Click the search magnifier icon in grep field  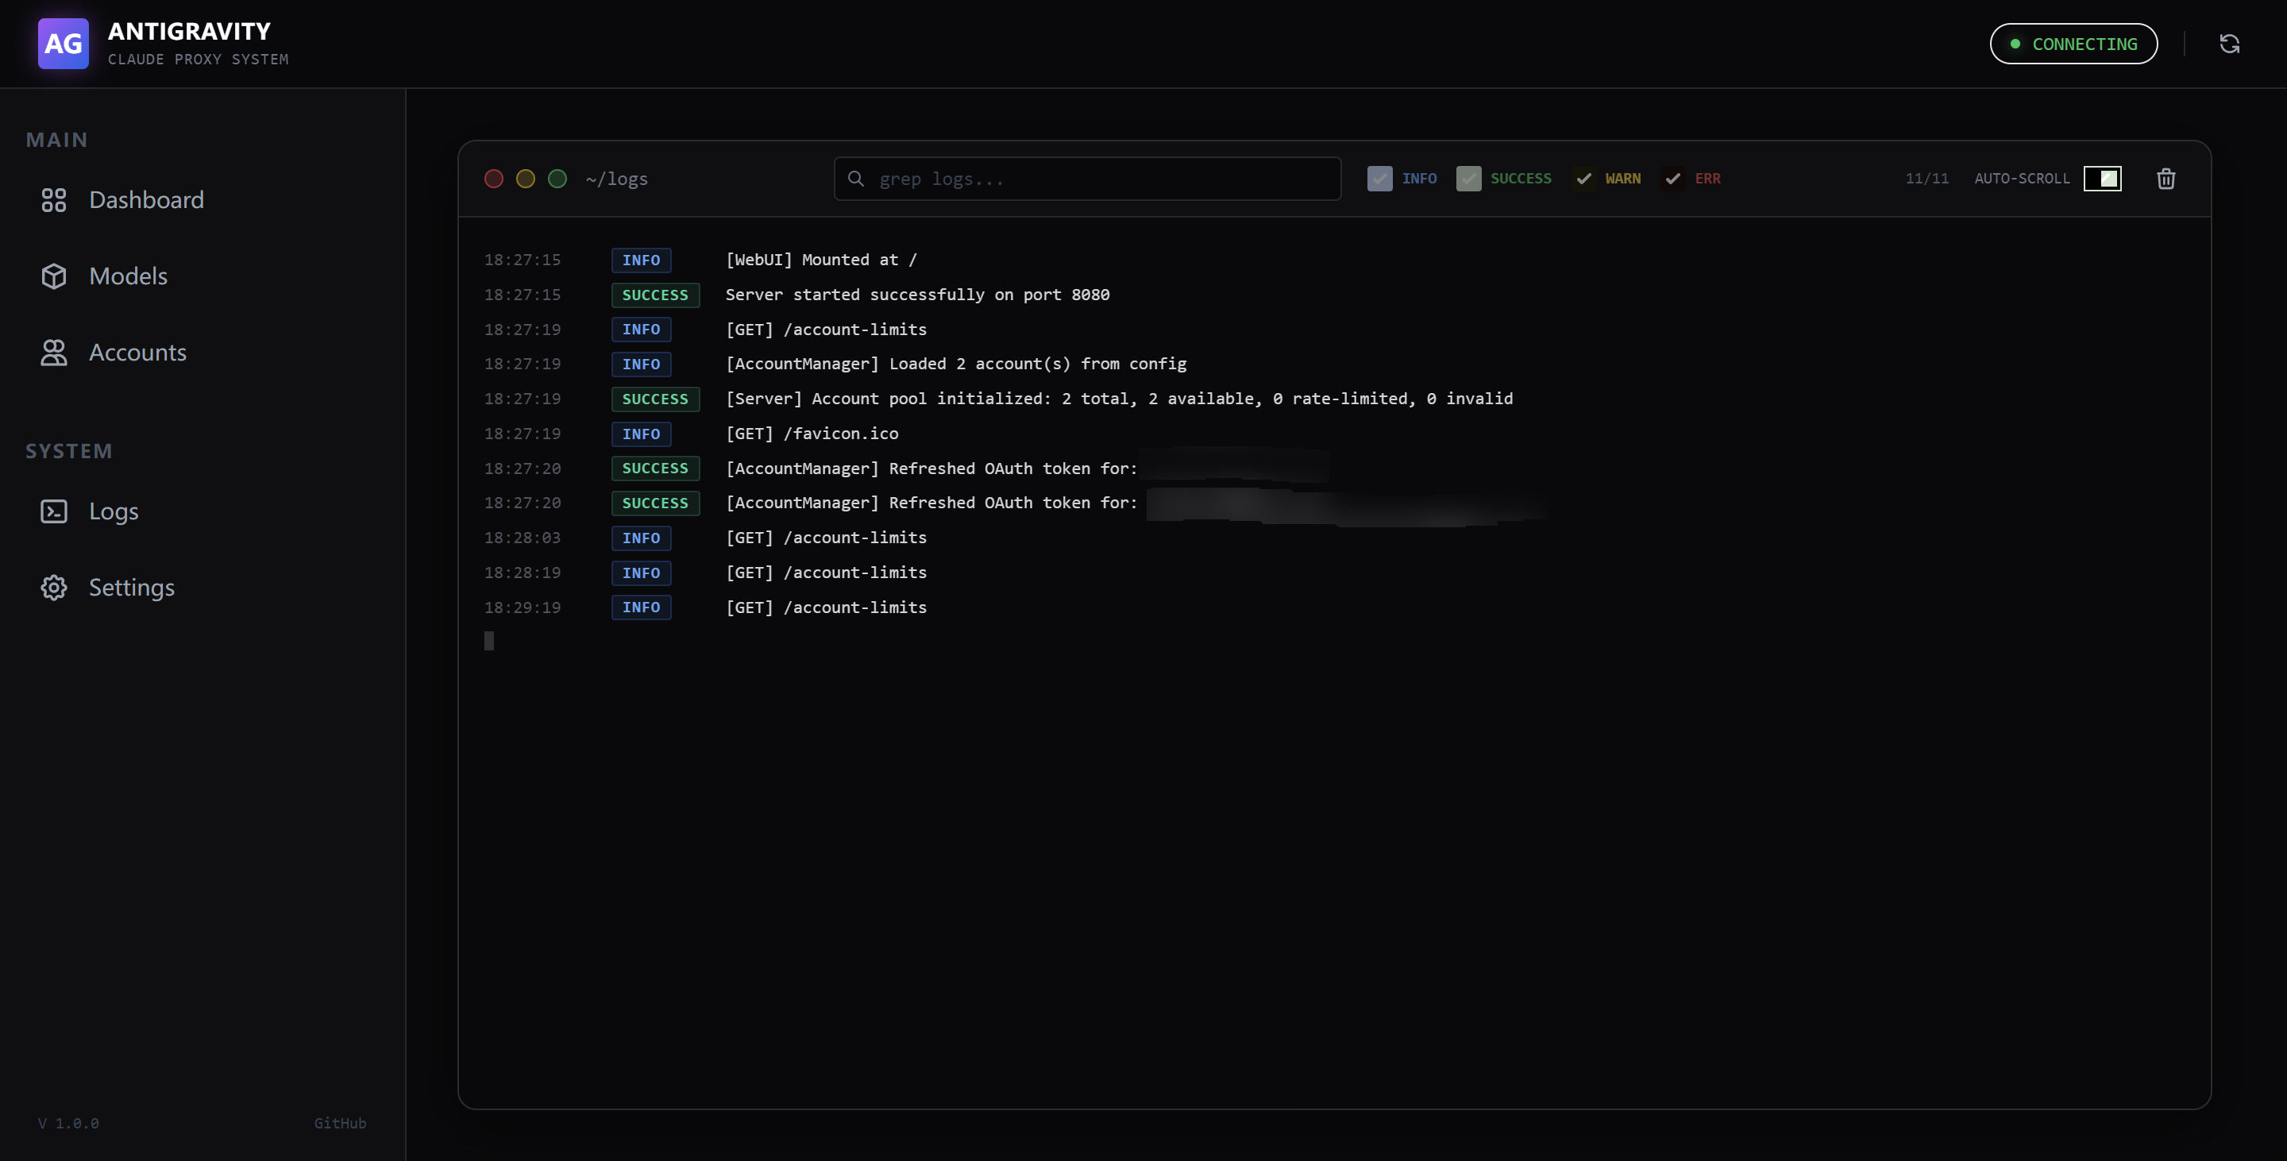(856, 179)
